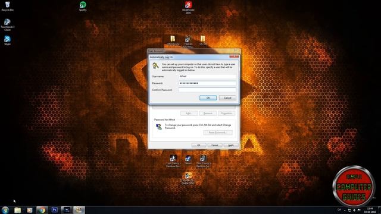Click Apply in User Accounts window

(x=231, y=145)
